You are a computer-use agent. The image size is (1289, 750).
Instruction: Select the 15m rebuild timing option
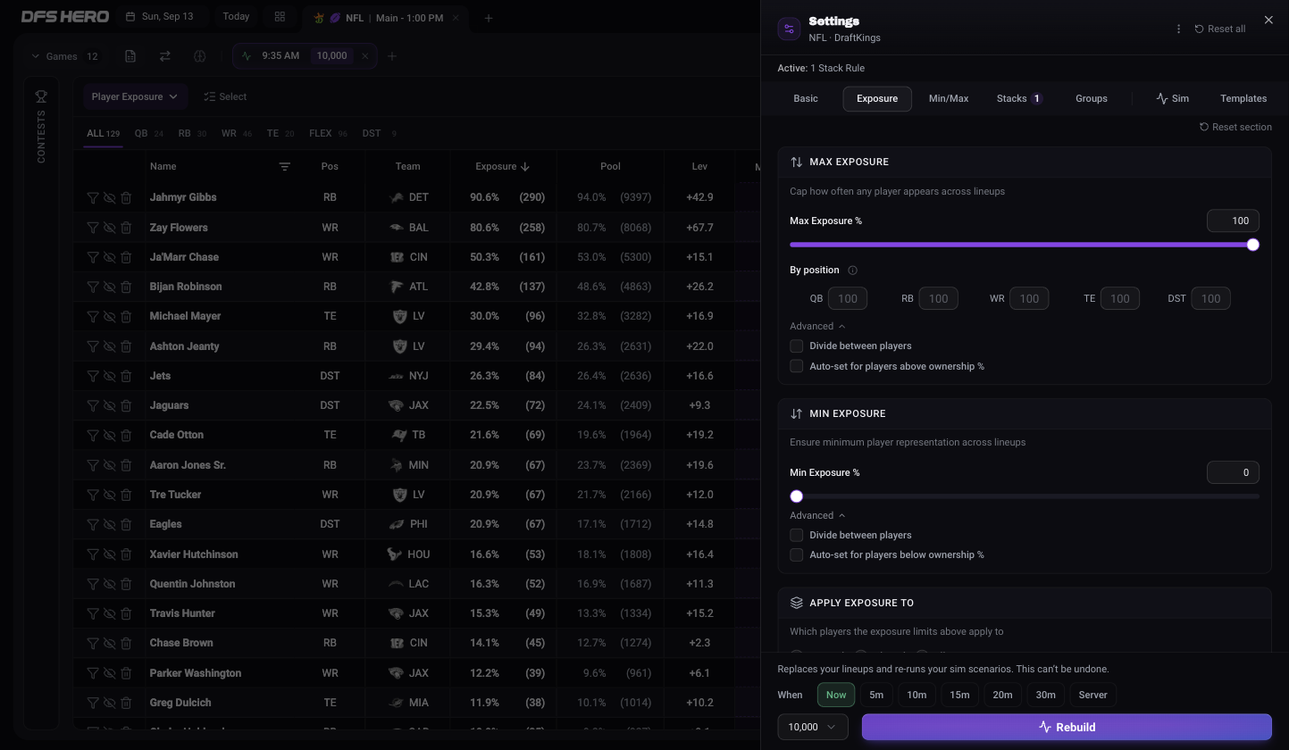click(959, 695)
